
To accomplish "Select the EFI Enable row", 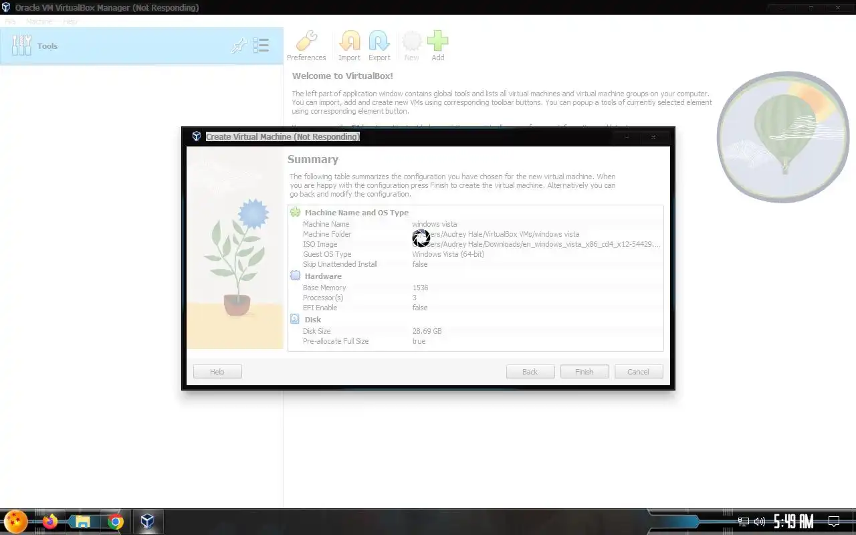I will (475, 308).
